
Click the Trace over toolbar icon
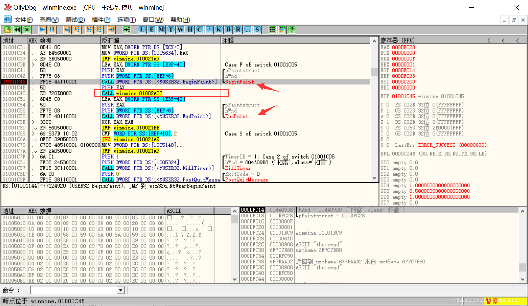(x=99, y=30)
